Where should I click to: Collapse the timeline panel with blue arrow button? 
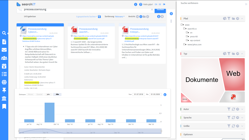pos(165,95)
